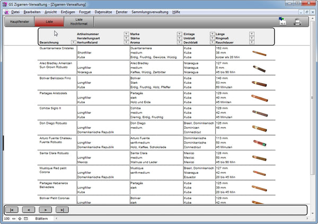Select the Guantanamera Cristales name cell
The image size is (318, 224).
(x=57, y=48)
